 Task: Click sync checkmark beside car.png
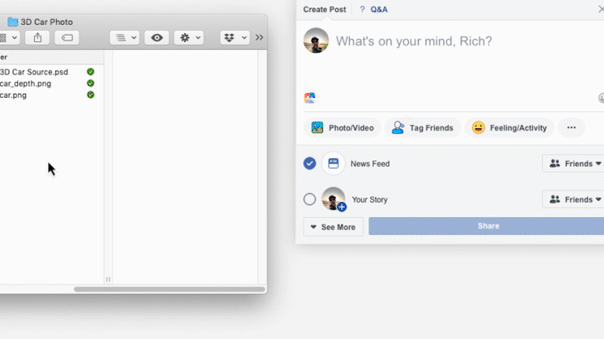pos(90,95)
